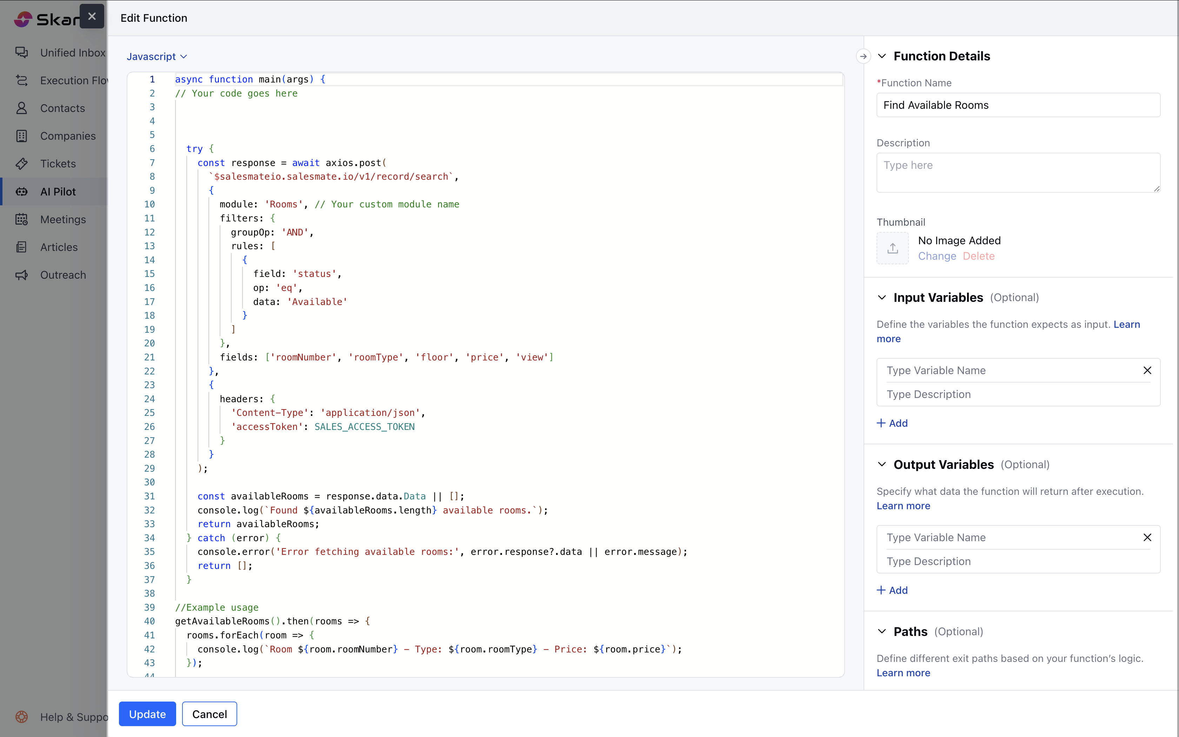Collapse the right details panel arrow

click(863, 56)
